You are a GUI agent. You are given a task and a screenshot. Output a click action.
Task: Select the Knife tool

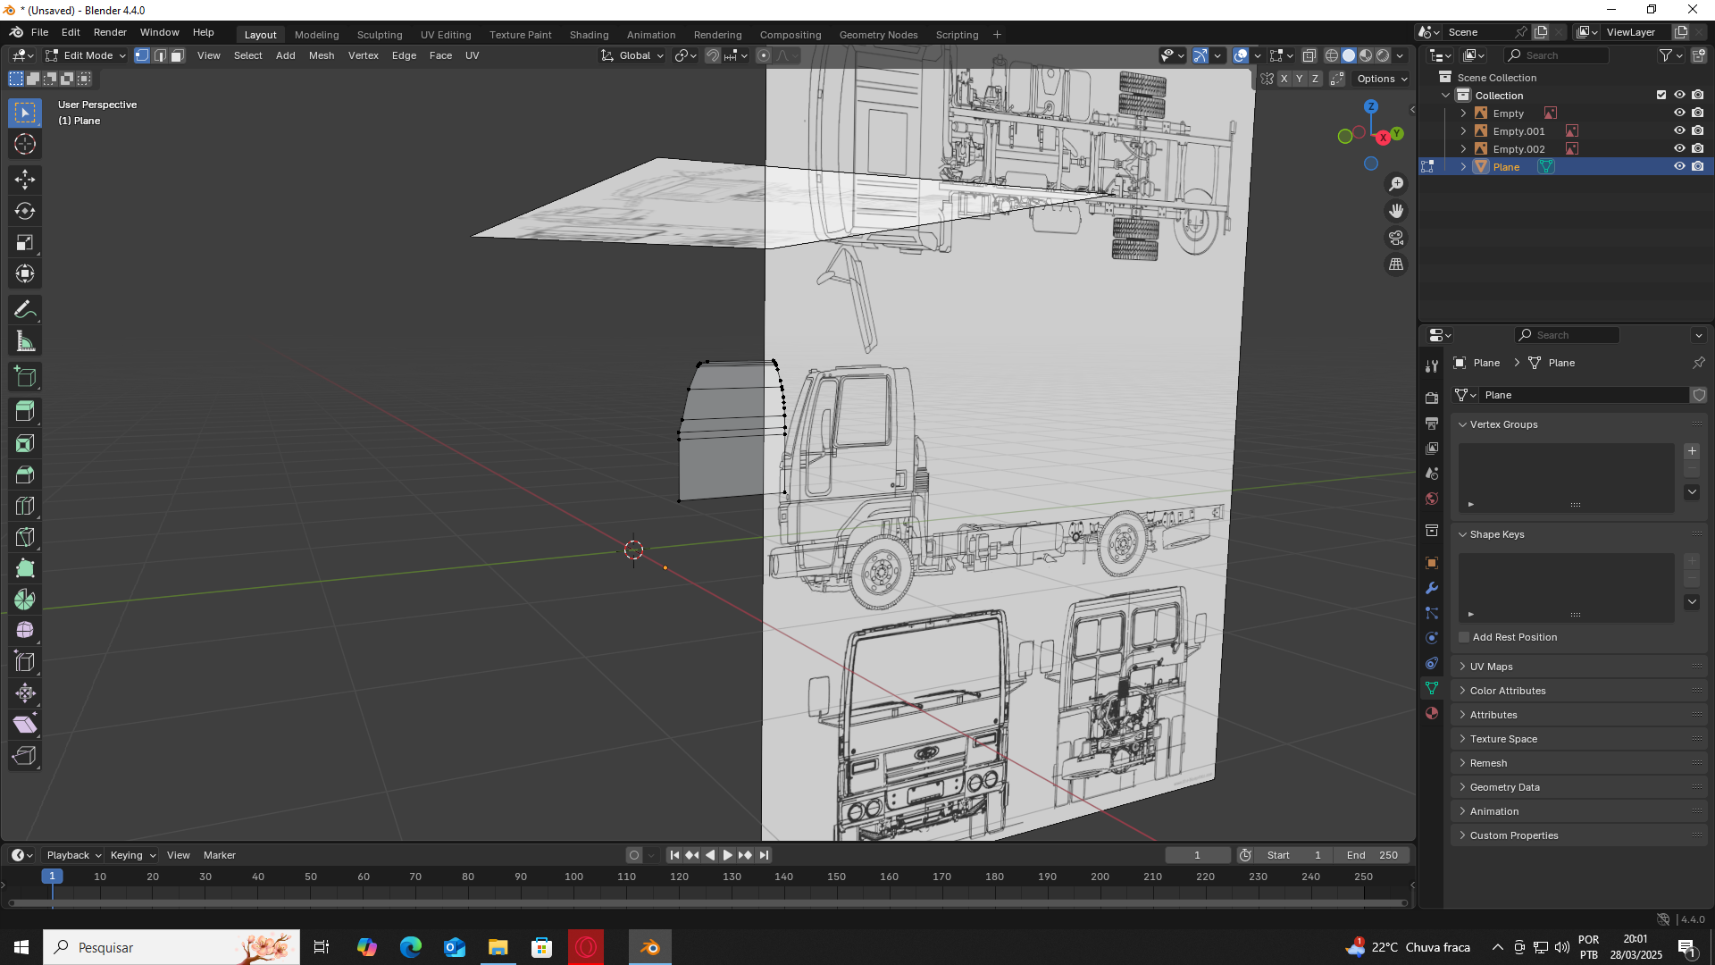point(25,537)
